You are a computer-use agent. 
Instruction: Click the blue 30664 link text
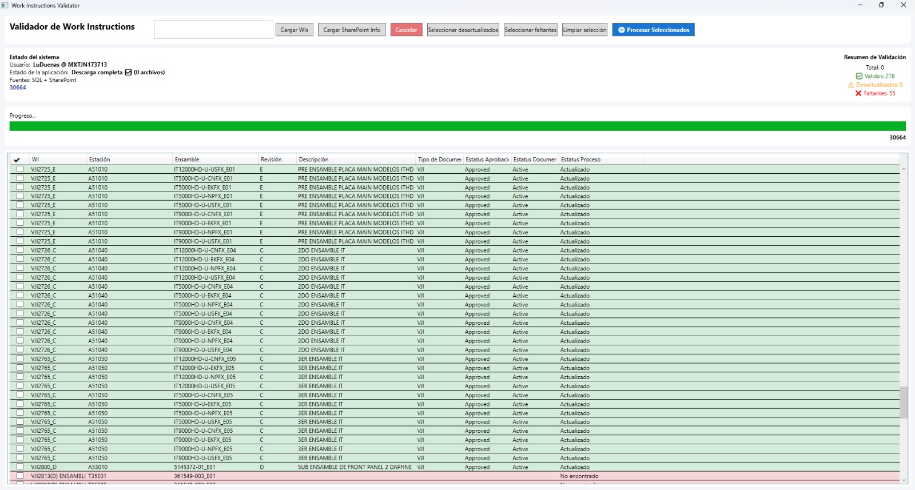(x=18, y=87)
